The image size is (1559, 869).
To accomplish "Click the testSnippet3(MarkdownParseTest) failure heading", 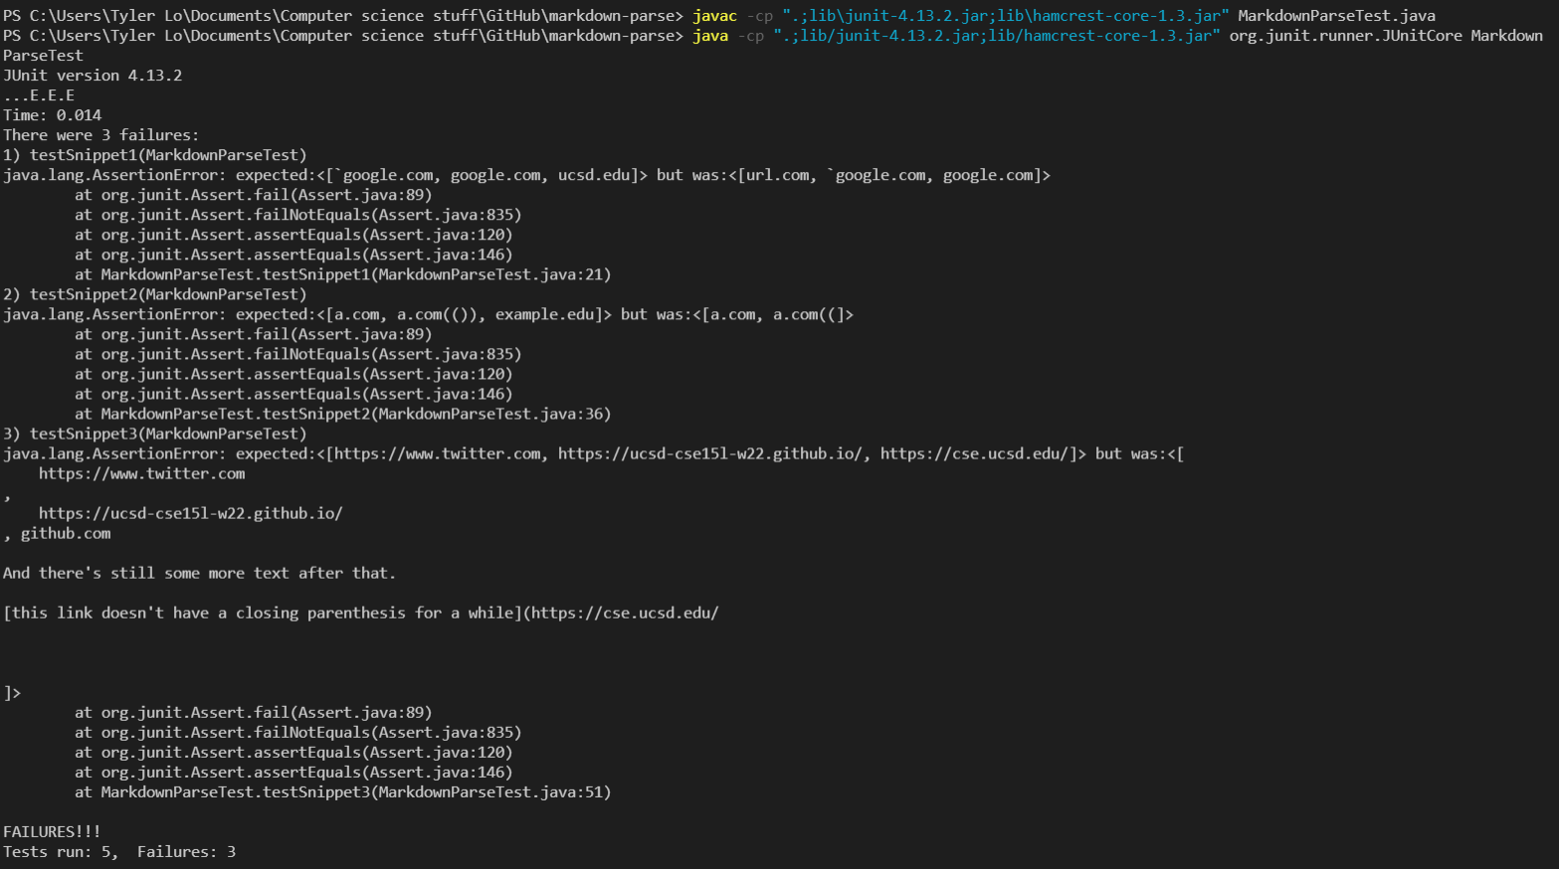I will pyautogui.click(x=168, y=434).
